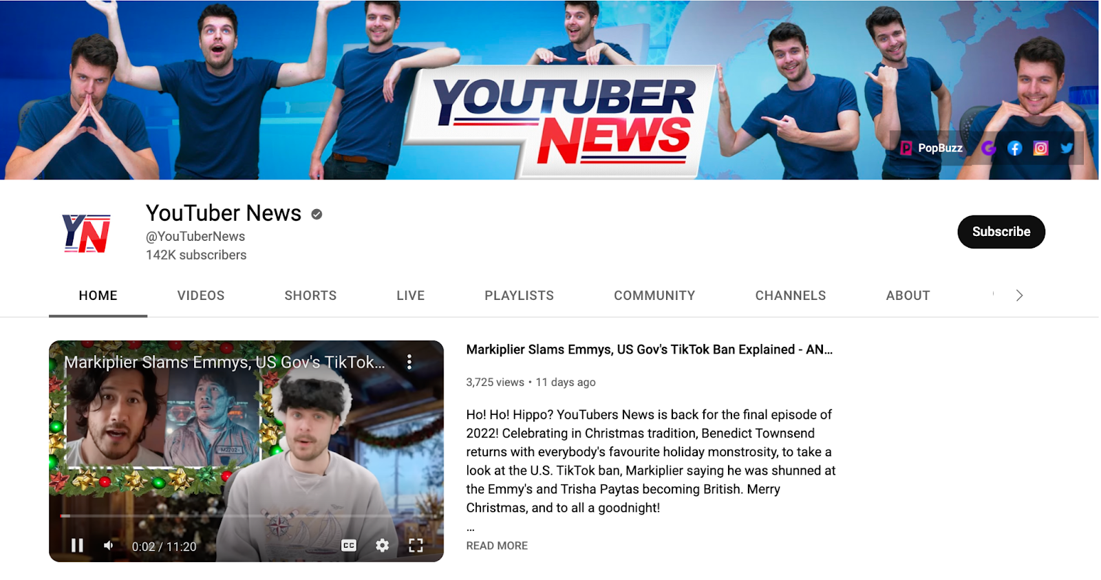Enter fullscreen mode on the video
This screenshot has height=580, width=1101.
(416, 546)
